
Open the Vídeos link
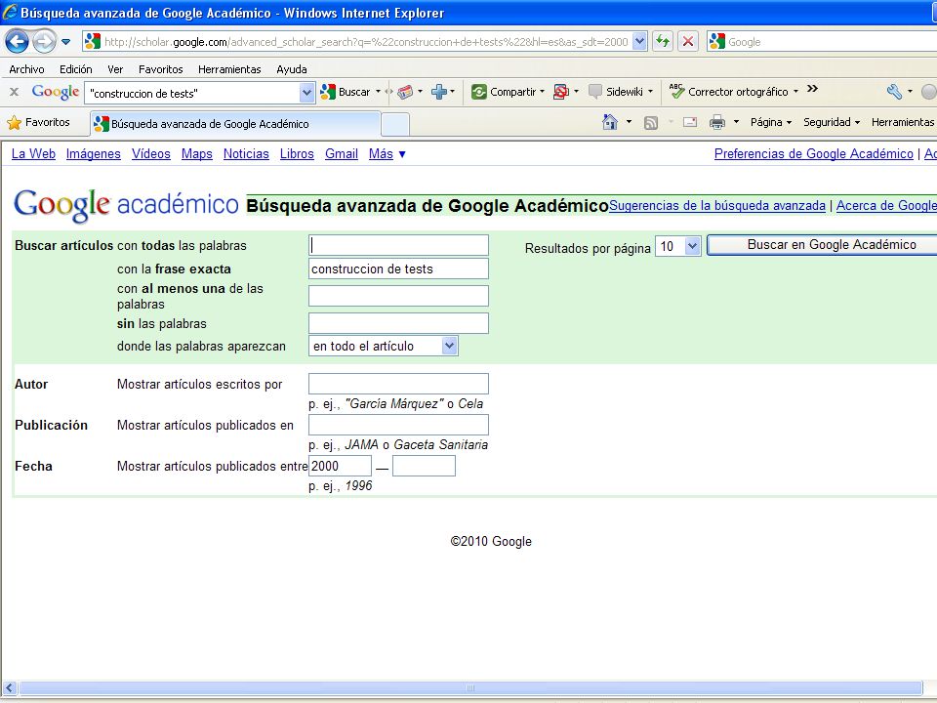click(x=150, y=153)
